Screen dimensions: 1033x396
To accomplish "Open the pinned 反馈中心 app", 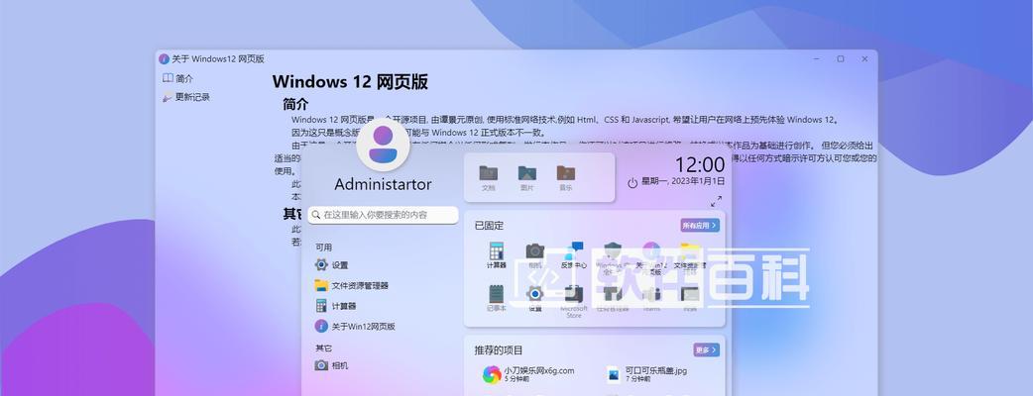I will tap(574, 255).
